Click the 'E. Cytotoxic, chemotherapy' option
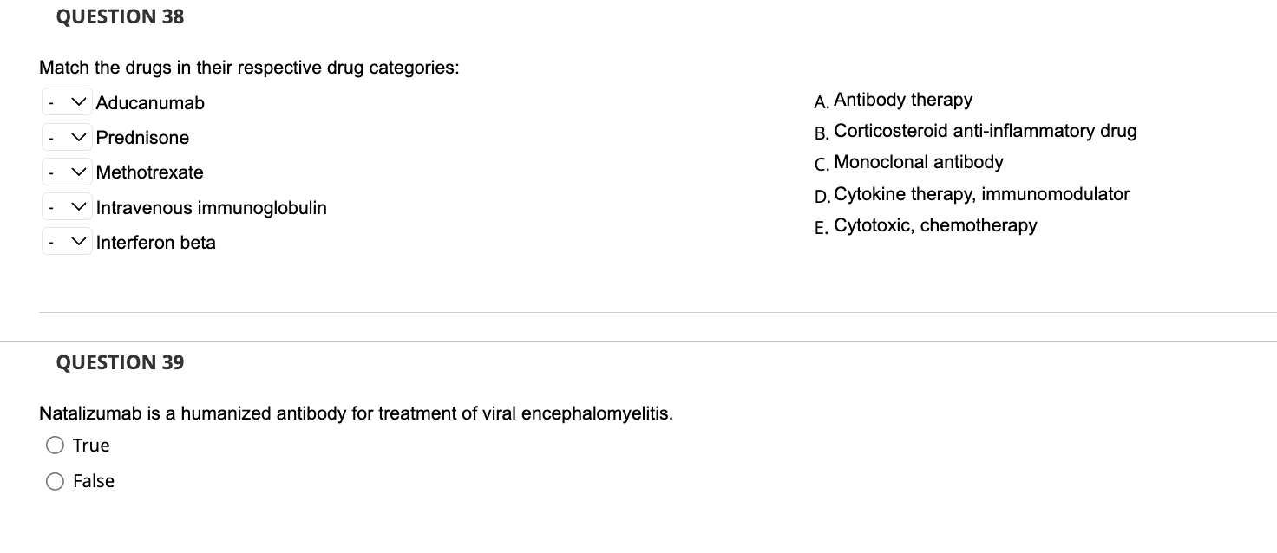The height and width of the screenshot is (553, 1277). tap(934, 225)
